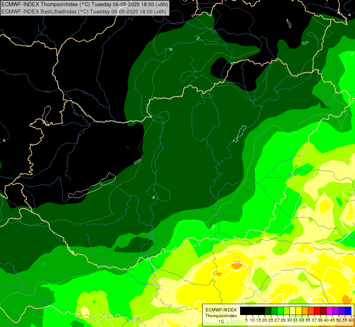Select the purple 45–50 legend swatch
The width and height of the screenshot is (355, 327).
coord(336,311)
